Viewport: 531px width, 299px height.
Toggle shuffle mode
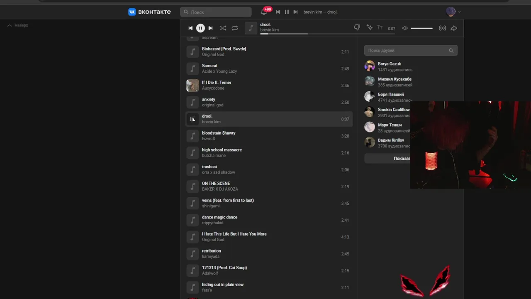(x=223, y=28)
